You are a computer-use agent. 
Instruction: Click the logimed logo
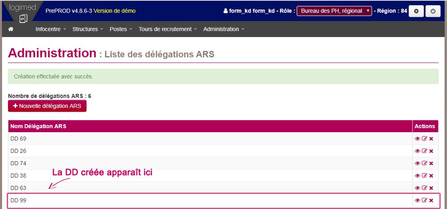click(22, 12)
